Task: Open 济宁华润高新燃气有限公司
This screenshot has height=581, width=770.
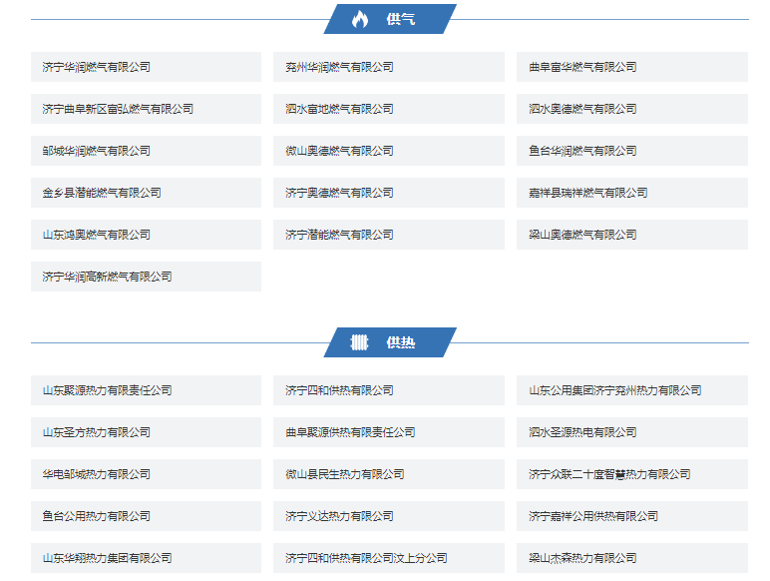Action: coord(146,277)
